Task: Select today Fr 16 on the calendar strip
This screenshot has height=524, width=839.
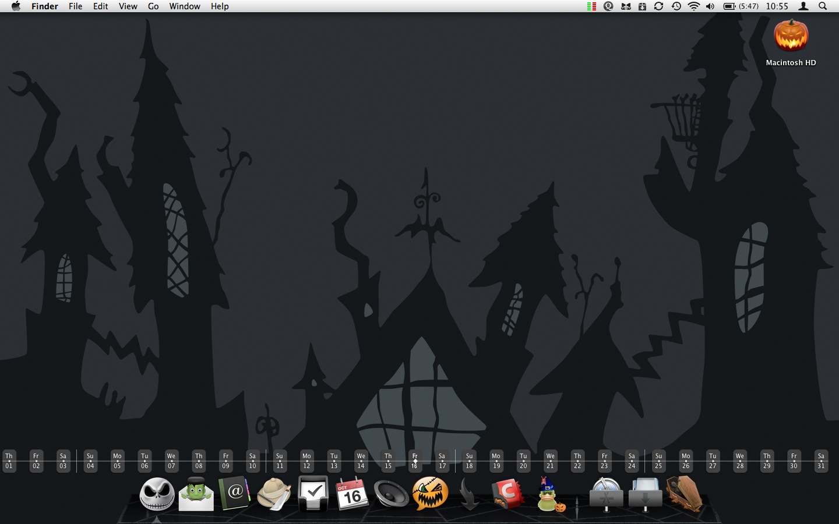Action: (x=415, y=461)
